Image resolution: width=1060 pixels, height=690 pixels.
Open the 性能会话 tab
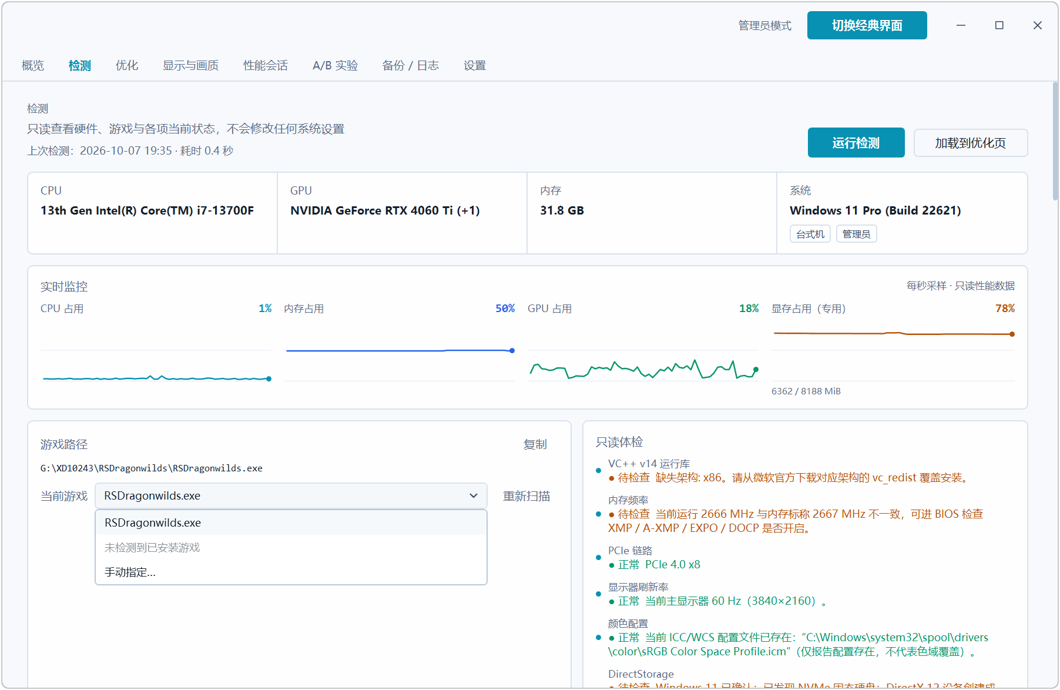266,65
